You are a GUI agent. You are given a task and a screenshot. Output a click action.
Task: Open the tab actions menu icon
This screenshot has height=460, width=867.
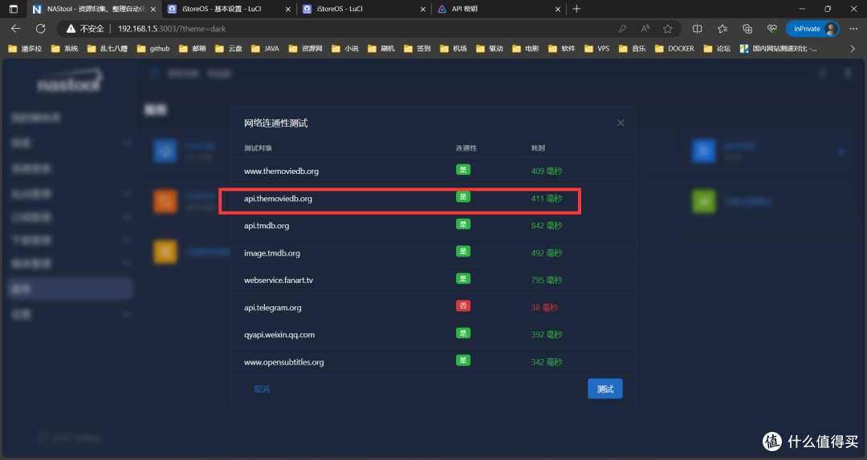14,9
